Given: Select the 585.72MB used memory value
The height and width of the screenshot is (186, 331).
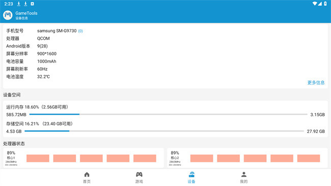Looking at the screenshot, I should tap(16, 115).
